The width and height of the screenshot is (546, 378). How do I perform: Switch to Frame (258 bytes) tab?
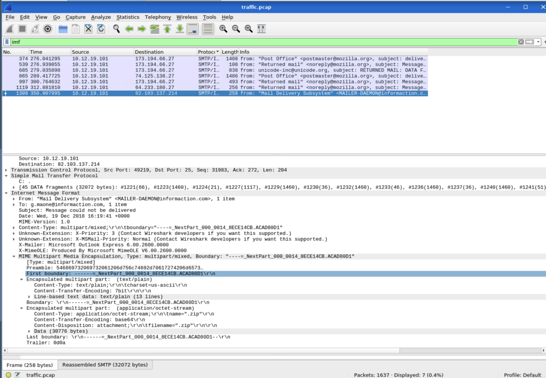click(x=30, y=365)
